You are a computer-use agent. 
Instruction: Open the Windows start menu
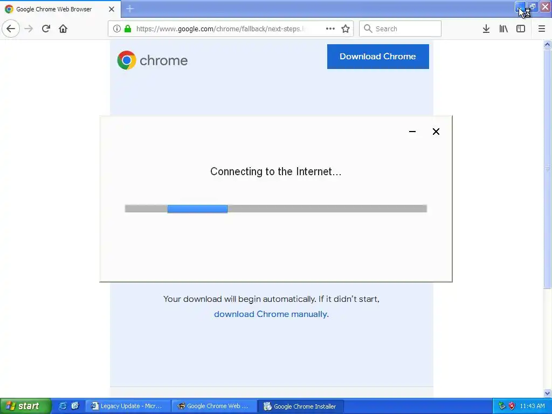(25, 406)
